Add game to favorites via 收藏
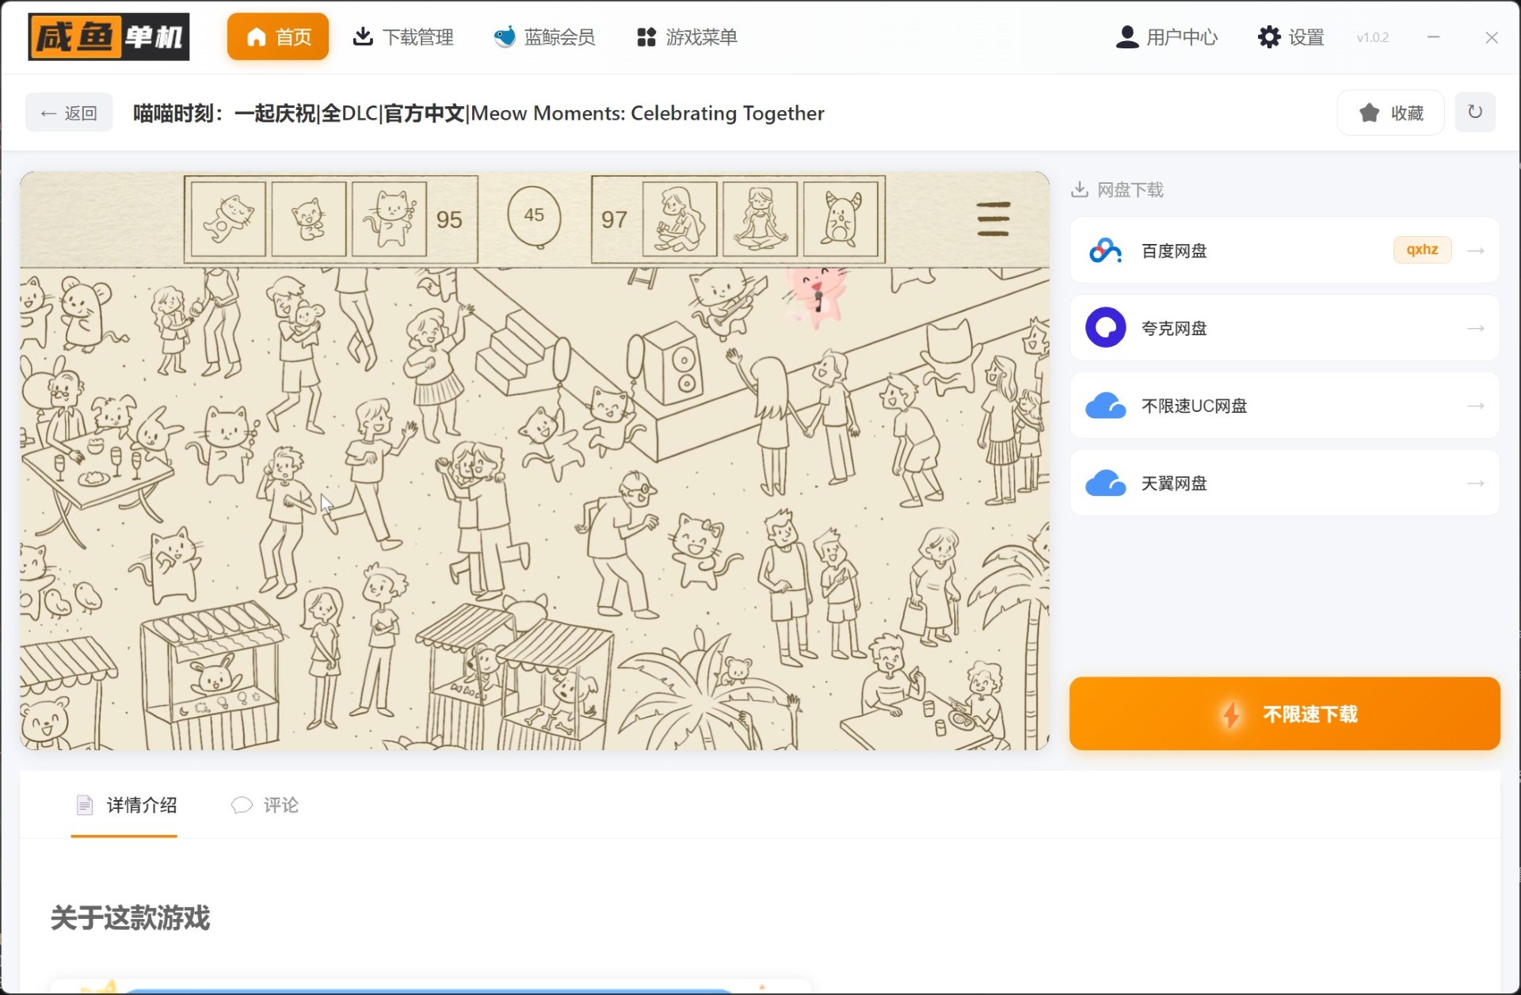Screen dimensions: 1521x995 click(1389, 112)
